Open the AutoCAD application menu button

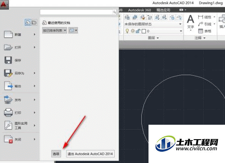tap(4, 4)
